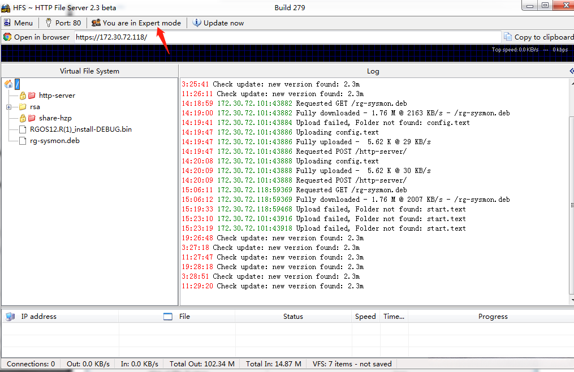This screenshot has height=372, width=574.
Task: Click IP address column header
Action: 61,317
